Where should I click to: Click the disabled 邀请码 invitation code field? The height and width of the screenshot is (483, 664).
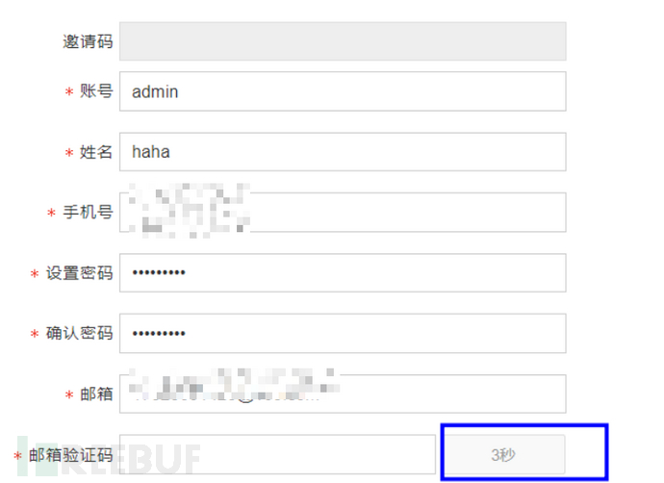coord(343,41)
